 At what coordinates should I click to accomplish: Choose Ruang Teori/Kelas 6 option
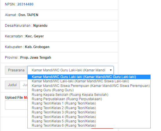89,126
